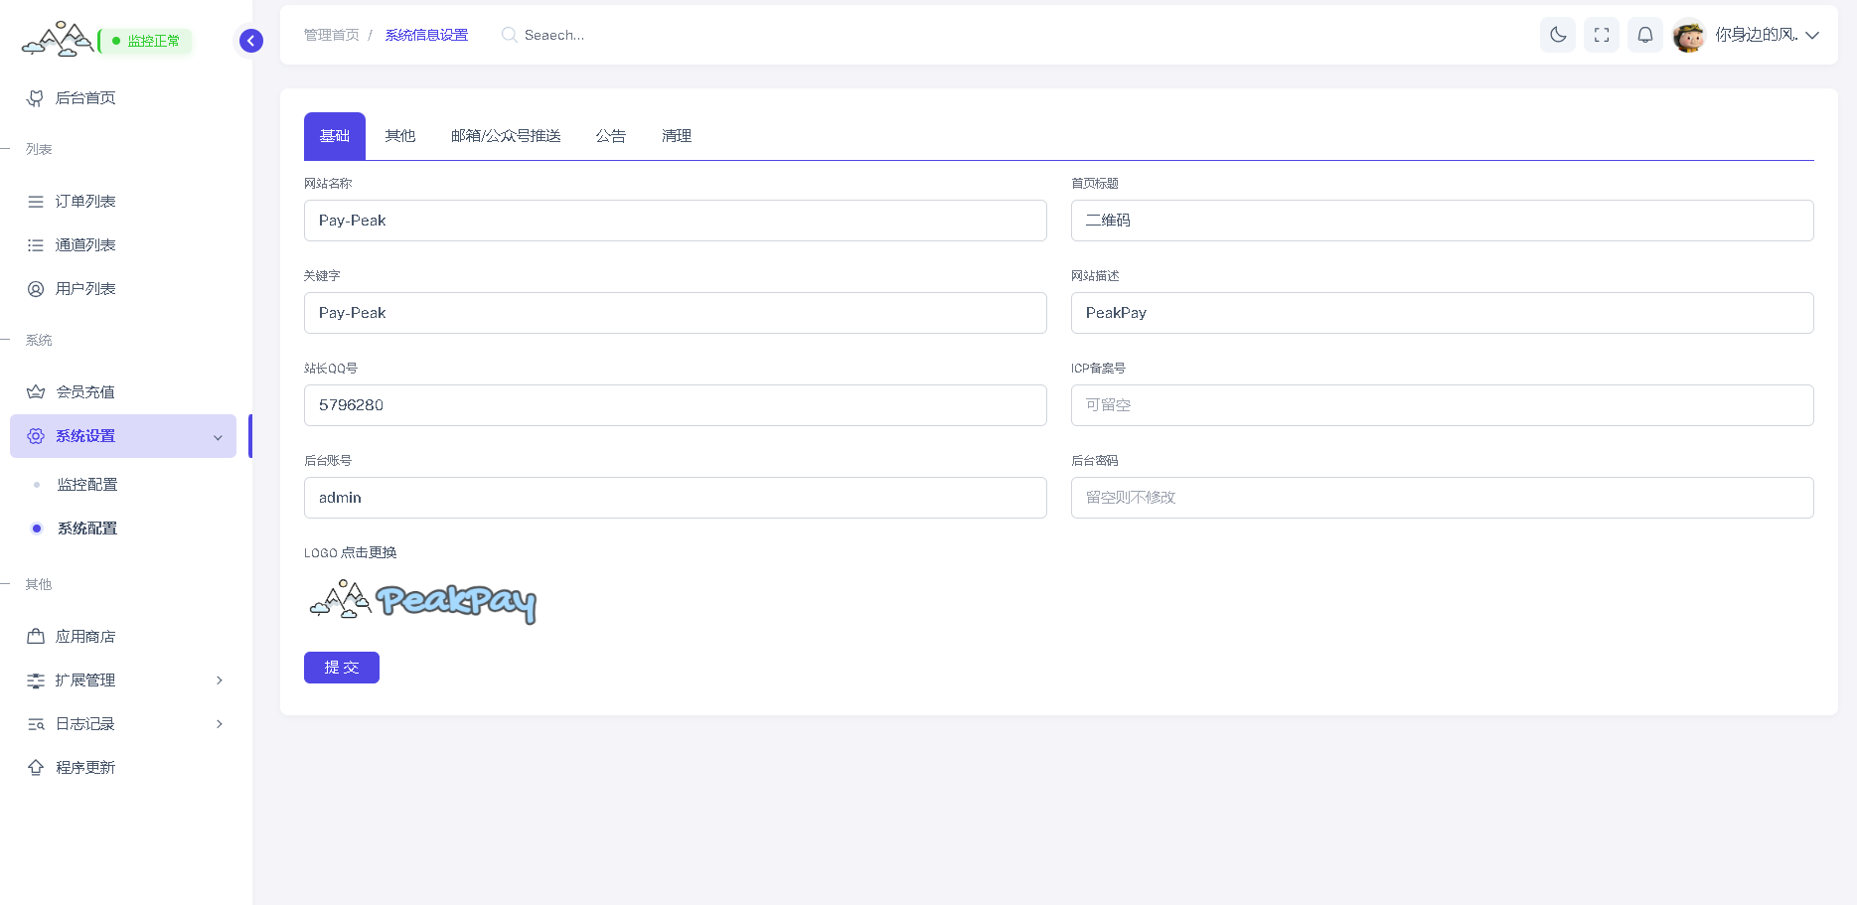Switch to the 公告 tab
This screenshot has width=1857, height=905.
[x=610, y=136]
